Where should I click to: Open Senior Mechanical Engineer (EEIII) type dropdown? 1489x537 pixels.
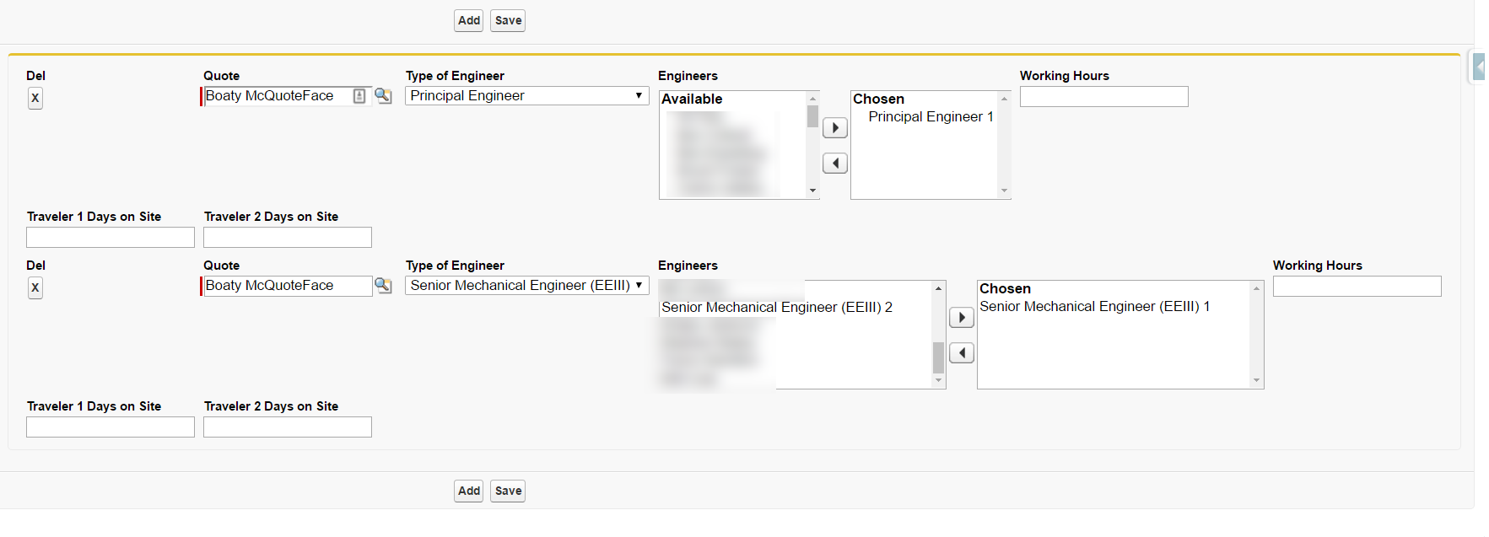pos(526,286)
